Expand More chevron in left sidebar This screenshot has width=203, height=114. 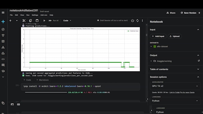(x=3, y=77)
